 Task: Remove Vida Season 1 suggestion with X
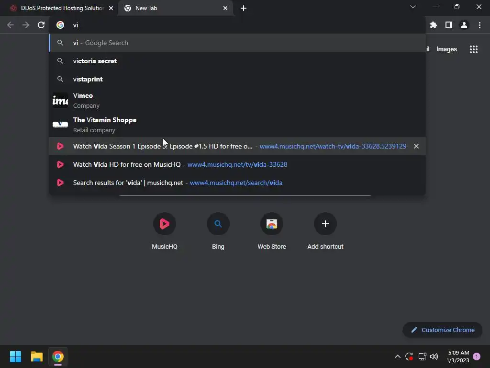click(x=416, y=146)
